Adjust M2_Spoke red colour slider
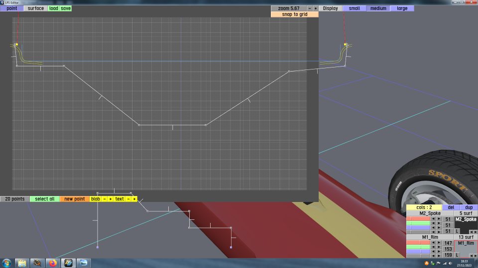The image size is (478, 268). pyautogui.click(x=418, y=218)
